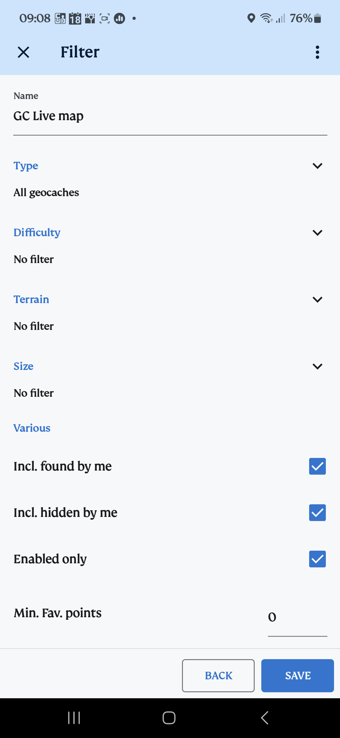Close the Filter screen with X icon
Viewport: 340px width, 738px height.
pos(24,52)
